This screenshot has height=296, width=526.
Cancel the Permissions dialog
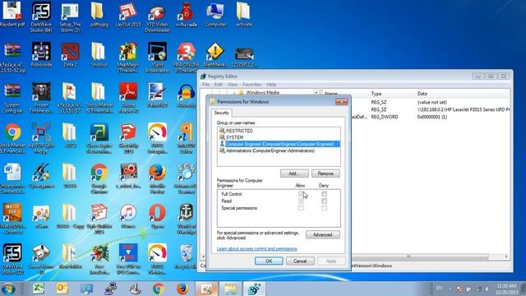[300, 261]
